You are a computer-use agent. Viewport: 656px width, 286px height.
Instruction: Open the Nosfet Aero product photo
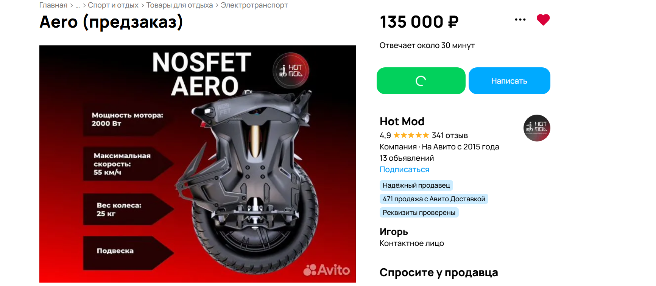[x=198, y=164]
